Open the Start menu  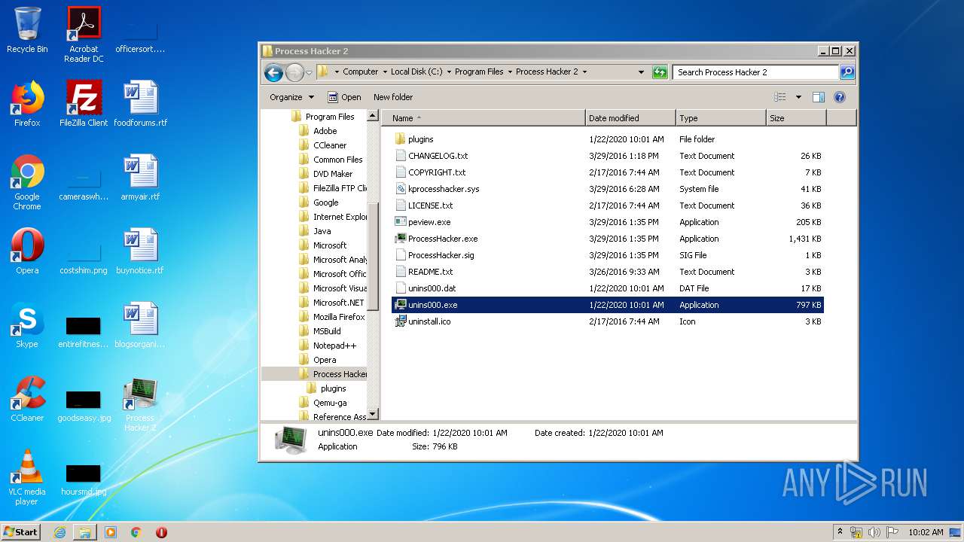21,532
